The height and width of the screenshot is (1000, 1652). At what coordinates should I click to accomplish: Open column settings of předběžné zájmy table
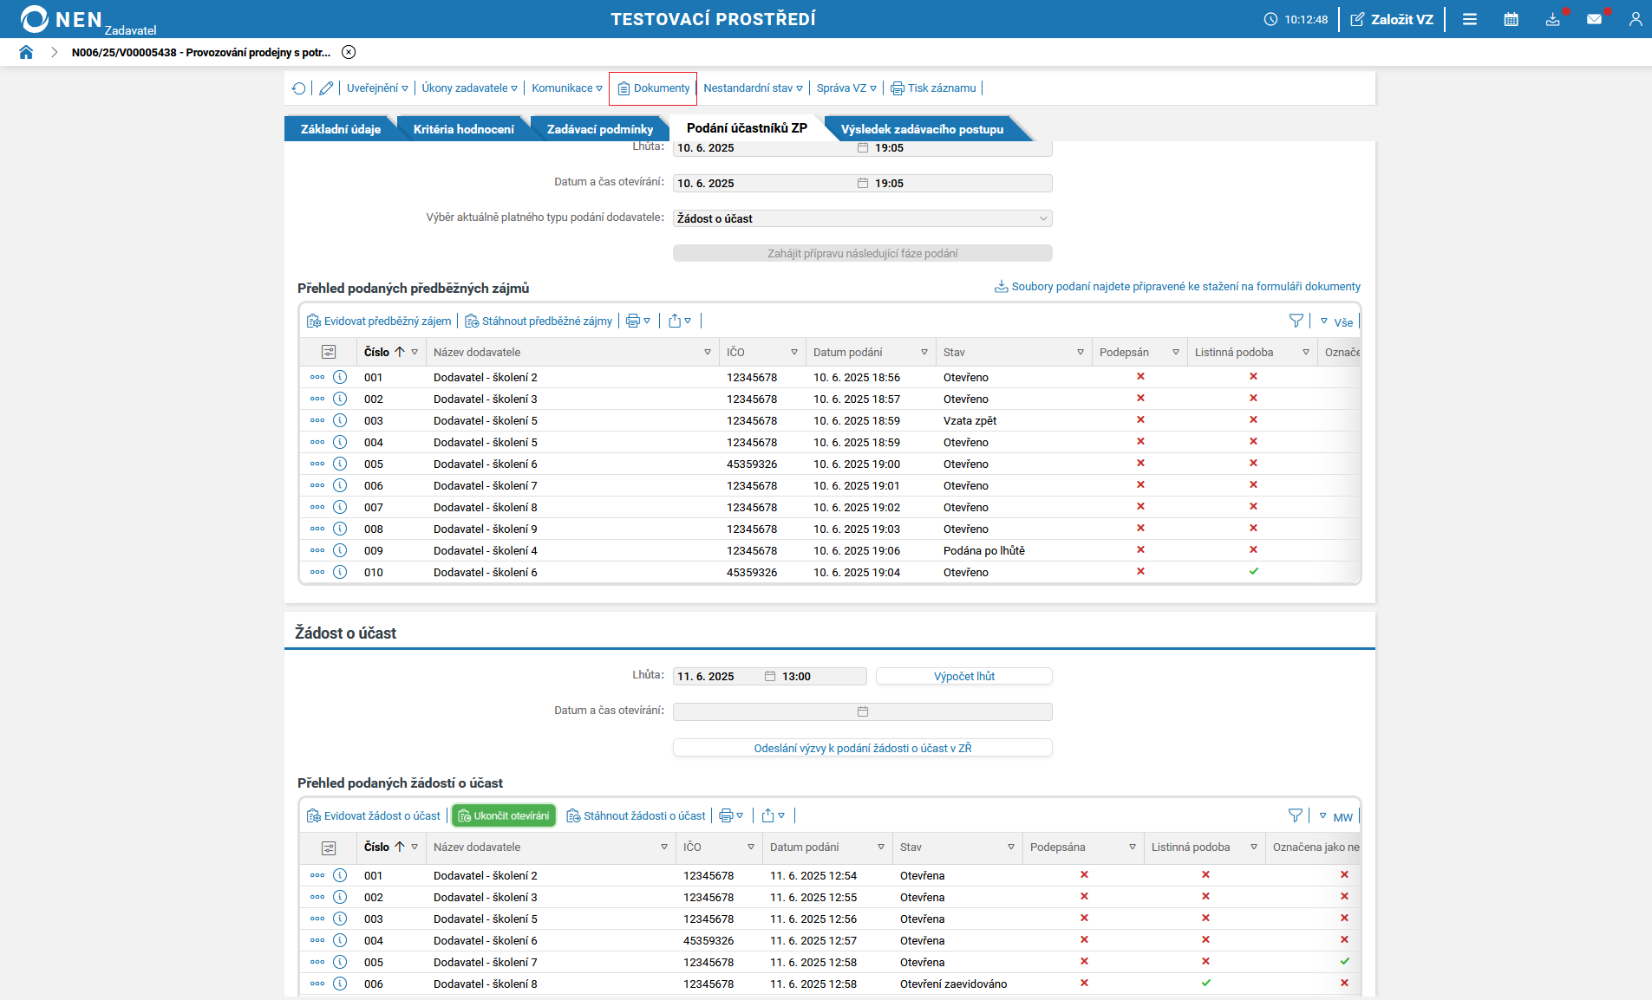(x=329, y=353)
